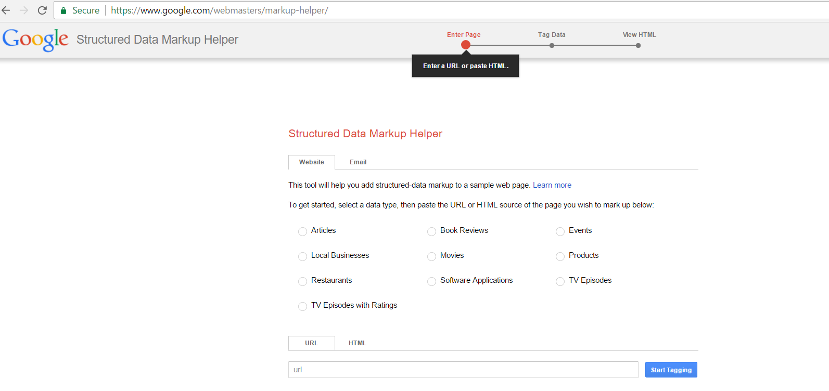Screen dimensions: 829x391
Task: Click the browser back arrow
Action: coord(6,10)
